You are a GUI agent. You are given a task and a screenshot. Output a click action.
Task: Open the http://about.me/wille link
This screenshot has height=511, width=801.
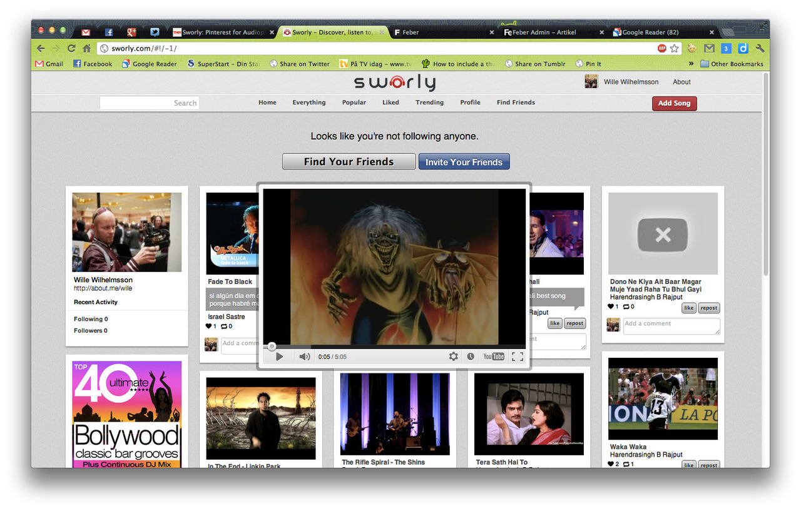click(x=103, y=288)
